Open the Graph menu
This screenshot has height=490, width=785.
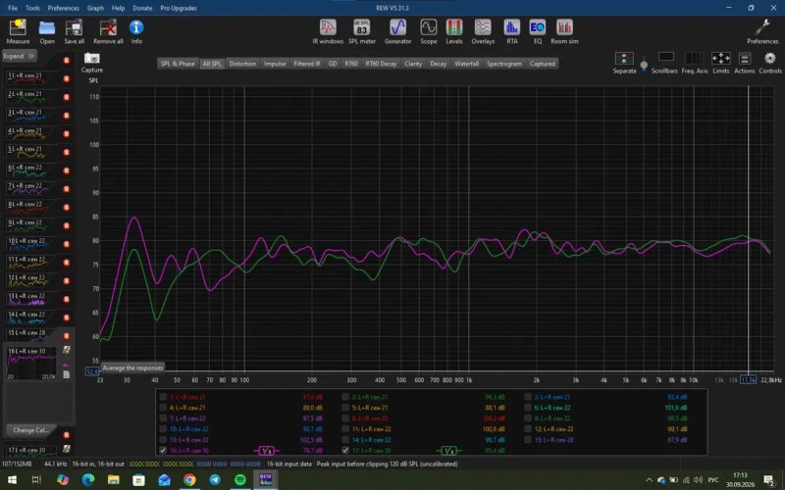point(95,8)
